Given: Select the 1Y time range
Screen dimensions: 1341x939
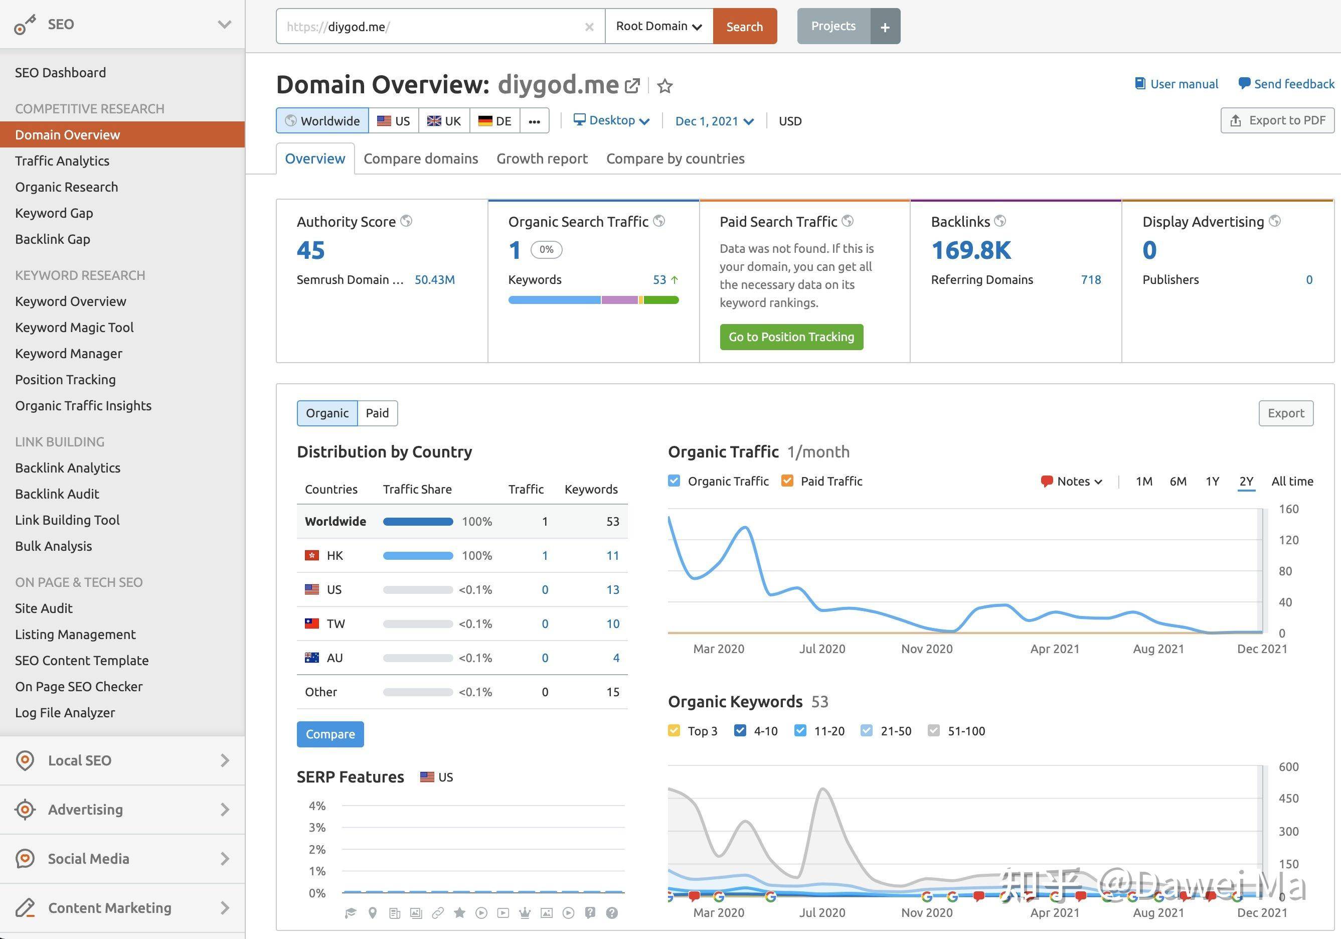Looking at the screenshot, I should click(1213, 481).
